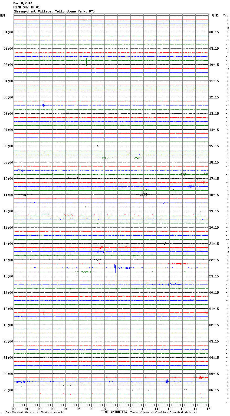
Task: Select the 13:00 MST time label
Action: 8,228
